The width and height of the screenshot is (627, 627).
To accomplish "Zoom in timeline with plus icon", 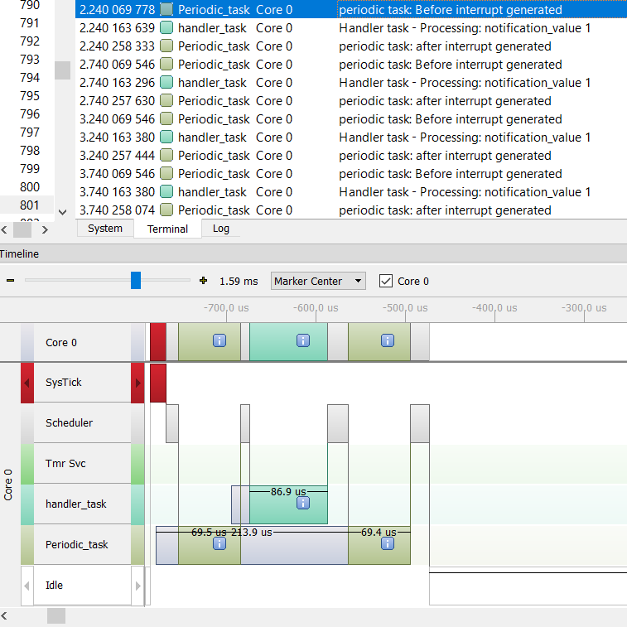I will point(203,281).
